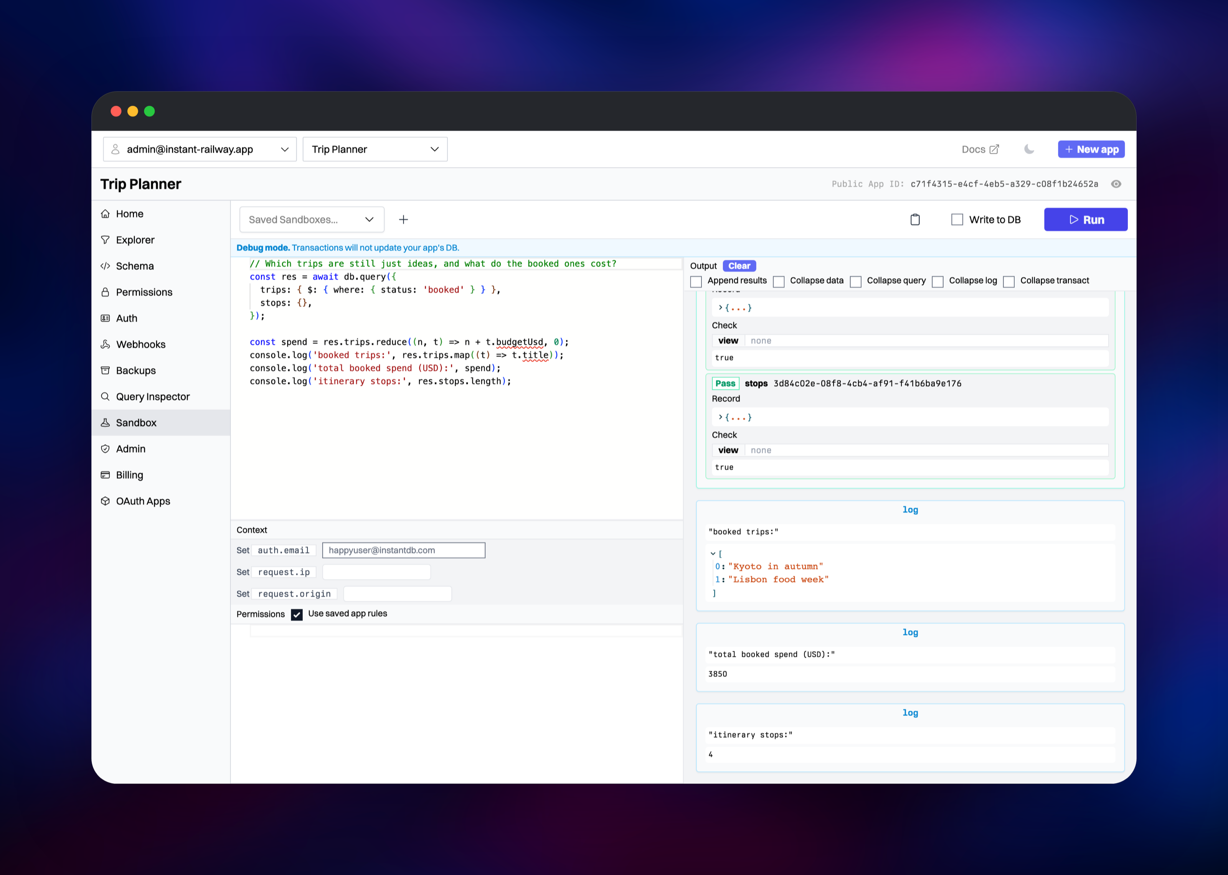Click the external link icon next to Docs

994,149
